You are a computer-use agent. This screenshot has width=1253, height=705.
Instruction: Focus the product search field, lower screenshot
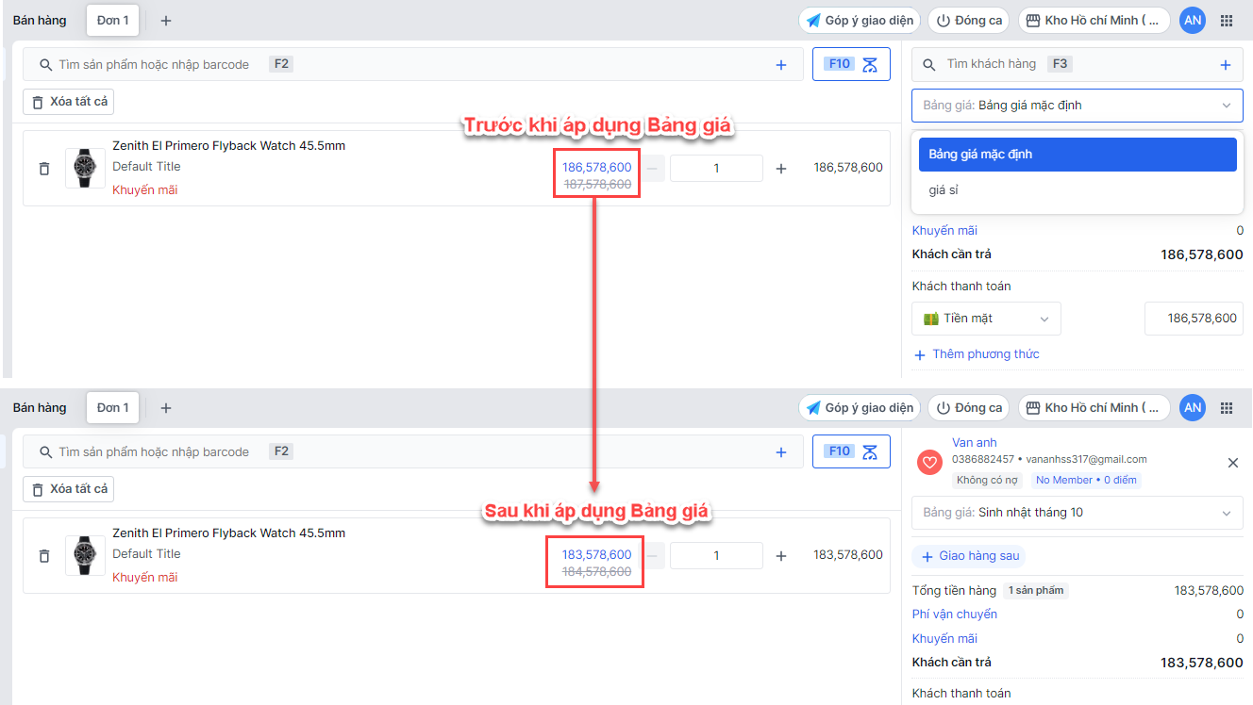(x=413, y=452)
